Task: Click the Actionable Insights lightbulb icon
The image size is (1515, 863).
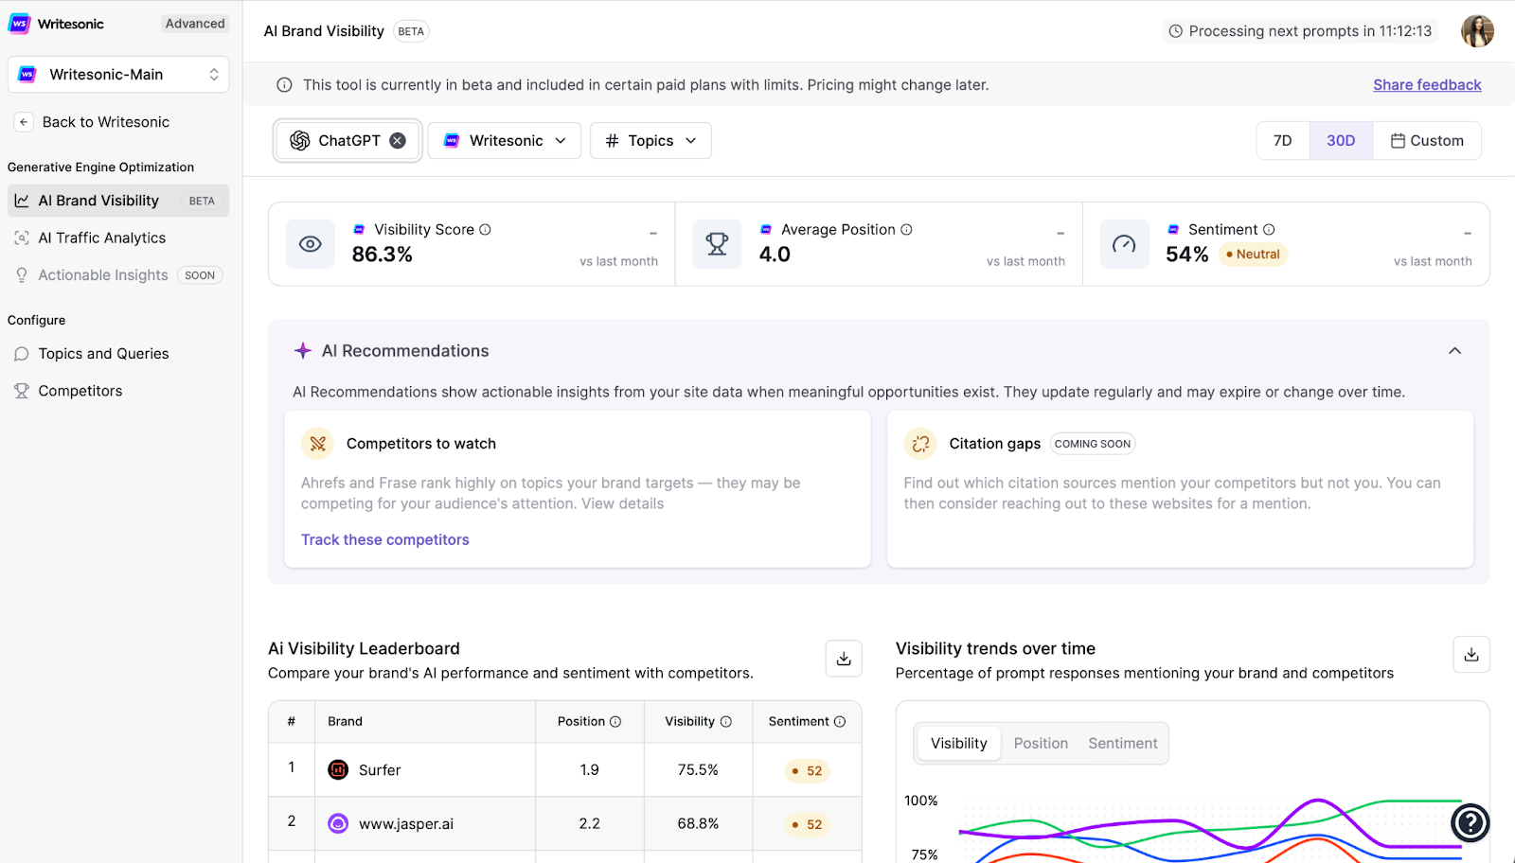Action: point(22,275)
